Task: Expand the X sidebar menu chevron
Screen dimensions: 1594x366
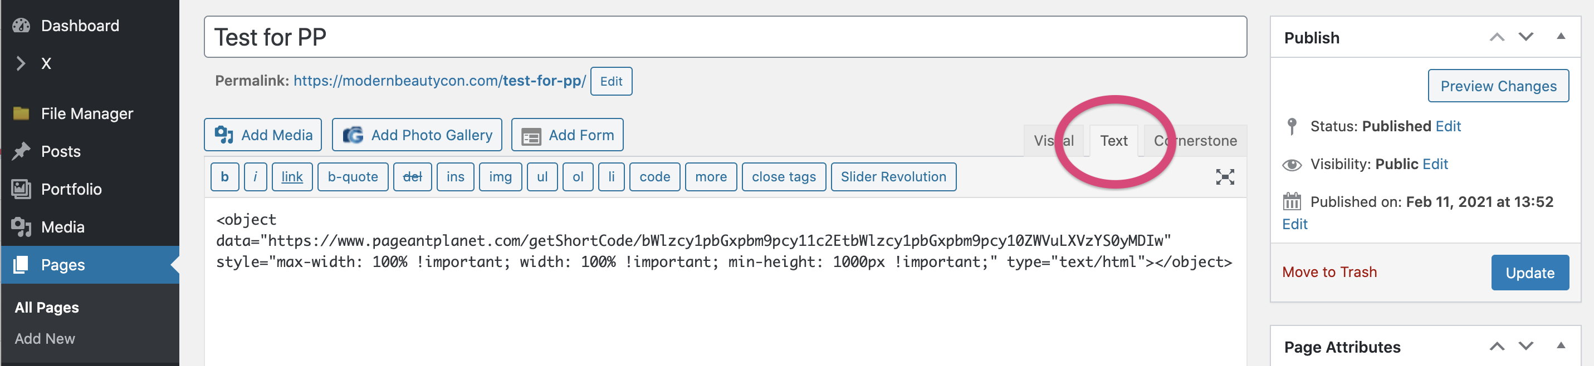Action: [21, 63]
